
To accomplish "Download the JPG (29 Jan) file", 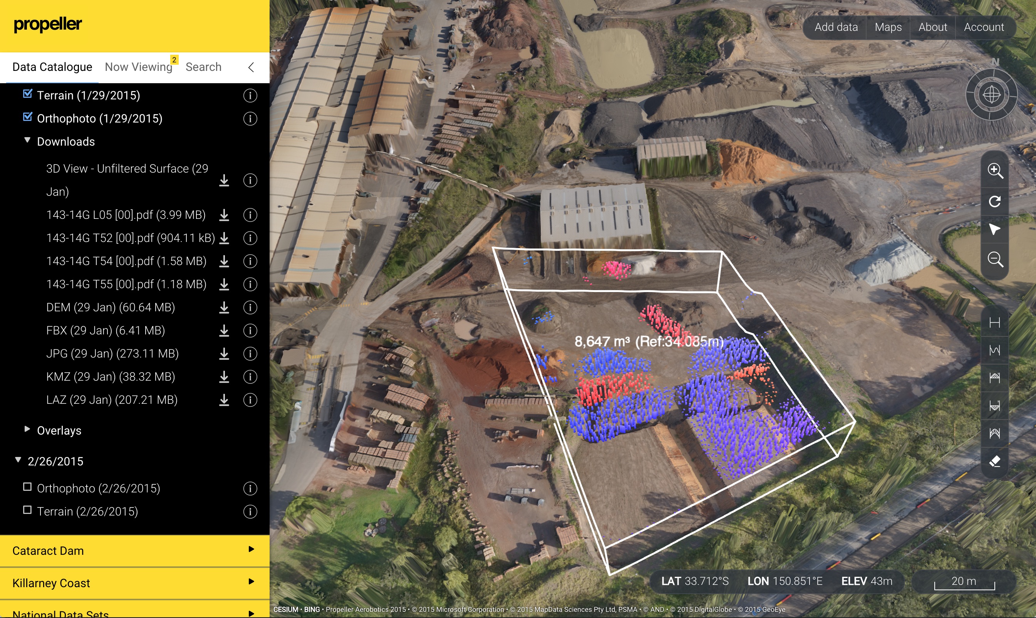I will click(x=224, y=354).
